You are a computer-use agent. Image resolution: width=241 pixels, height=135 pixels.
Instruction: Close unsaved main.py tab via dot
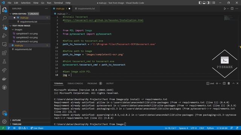(x=69, y=9)
